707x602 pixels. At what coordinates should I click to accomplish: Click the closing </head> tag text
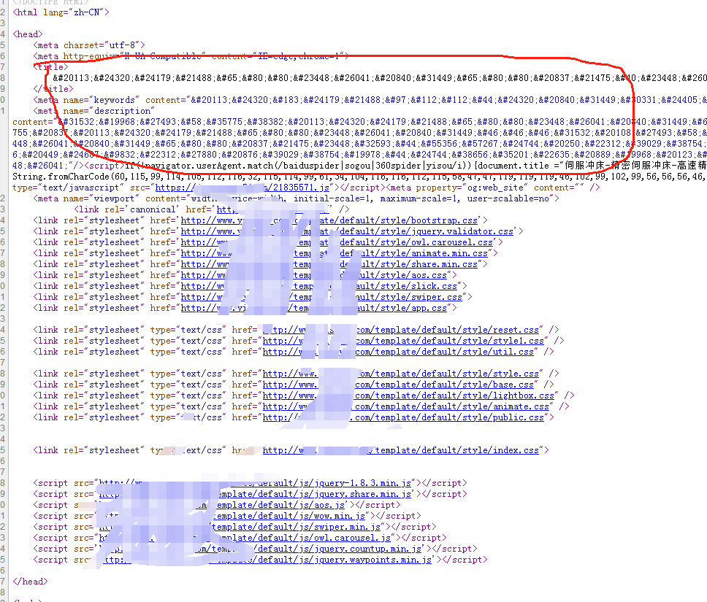30,582
